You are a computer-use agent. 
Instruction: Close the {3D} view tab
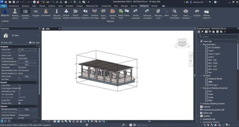(60, 29)
